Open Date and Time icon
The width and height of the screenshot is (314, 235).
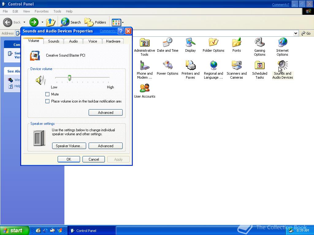167,45
